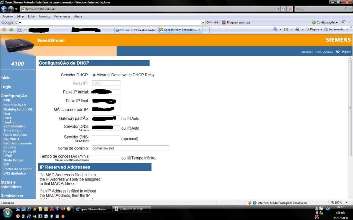Click the PPP configuration link

pos(7,101)
